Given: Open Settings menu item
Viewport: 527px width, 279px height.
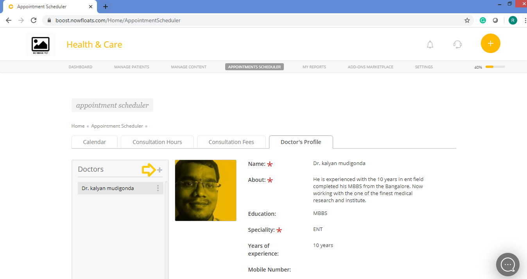Looking at the screenshot, I should tap(424, 67).
